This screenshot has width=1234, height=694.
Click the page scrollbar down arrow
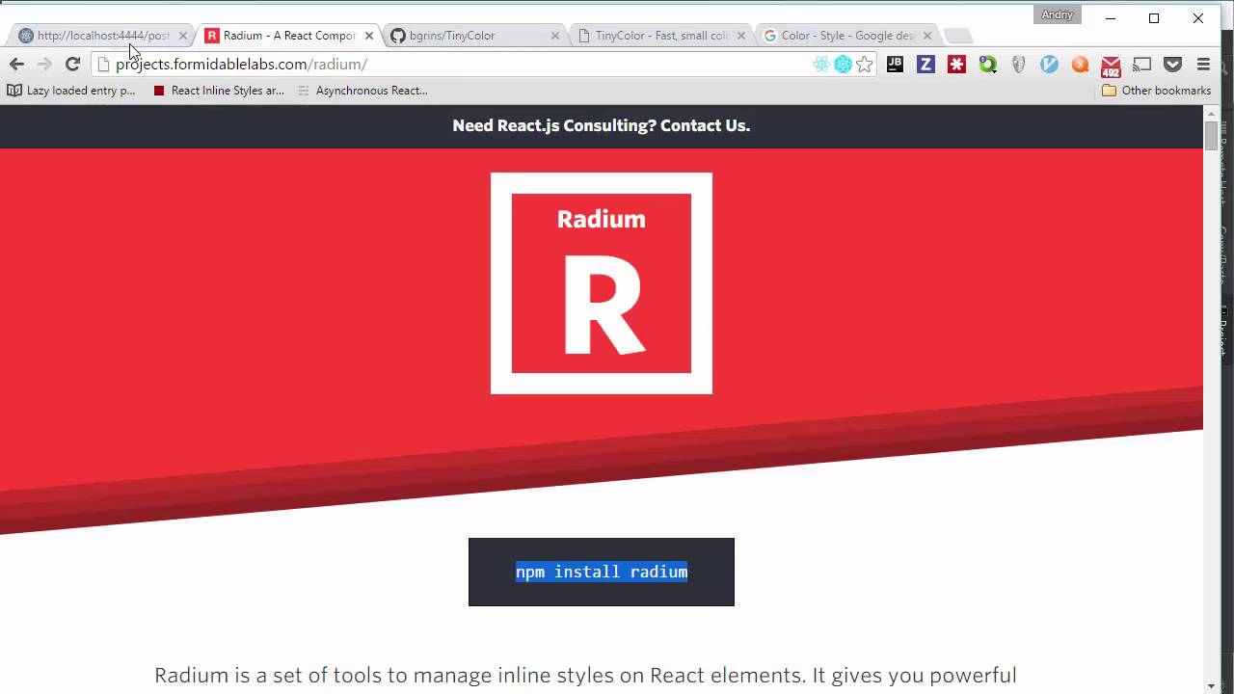[1211, 685]
